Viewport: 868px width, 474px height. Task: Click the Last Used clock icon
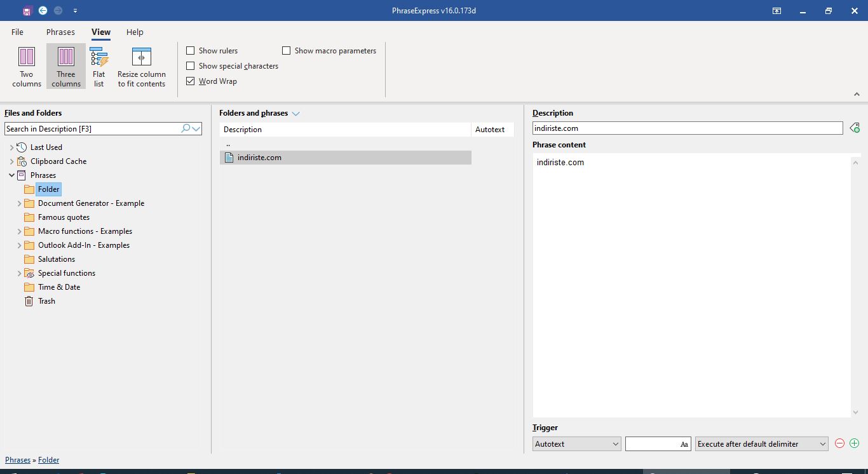pos(22,147)
